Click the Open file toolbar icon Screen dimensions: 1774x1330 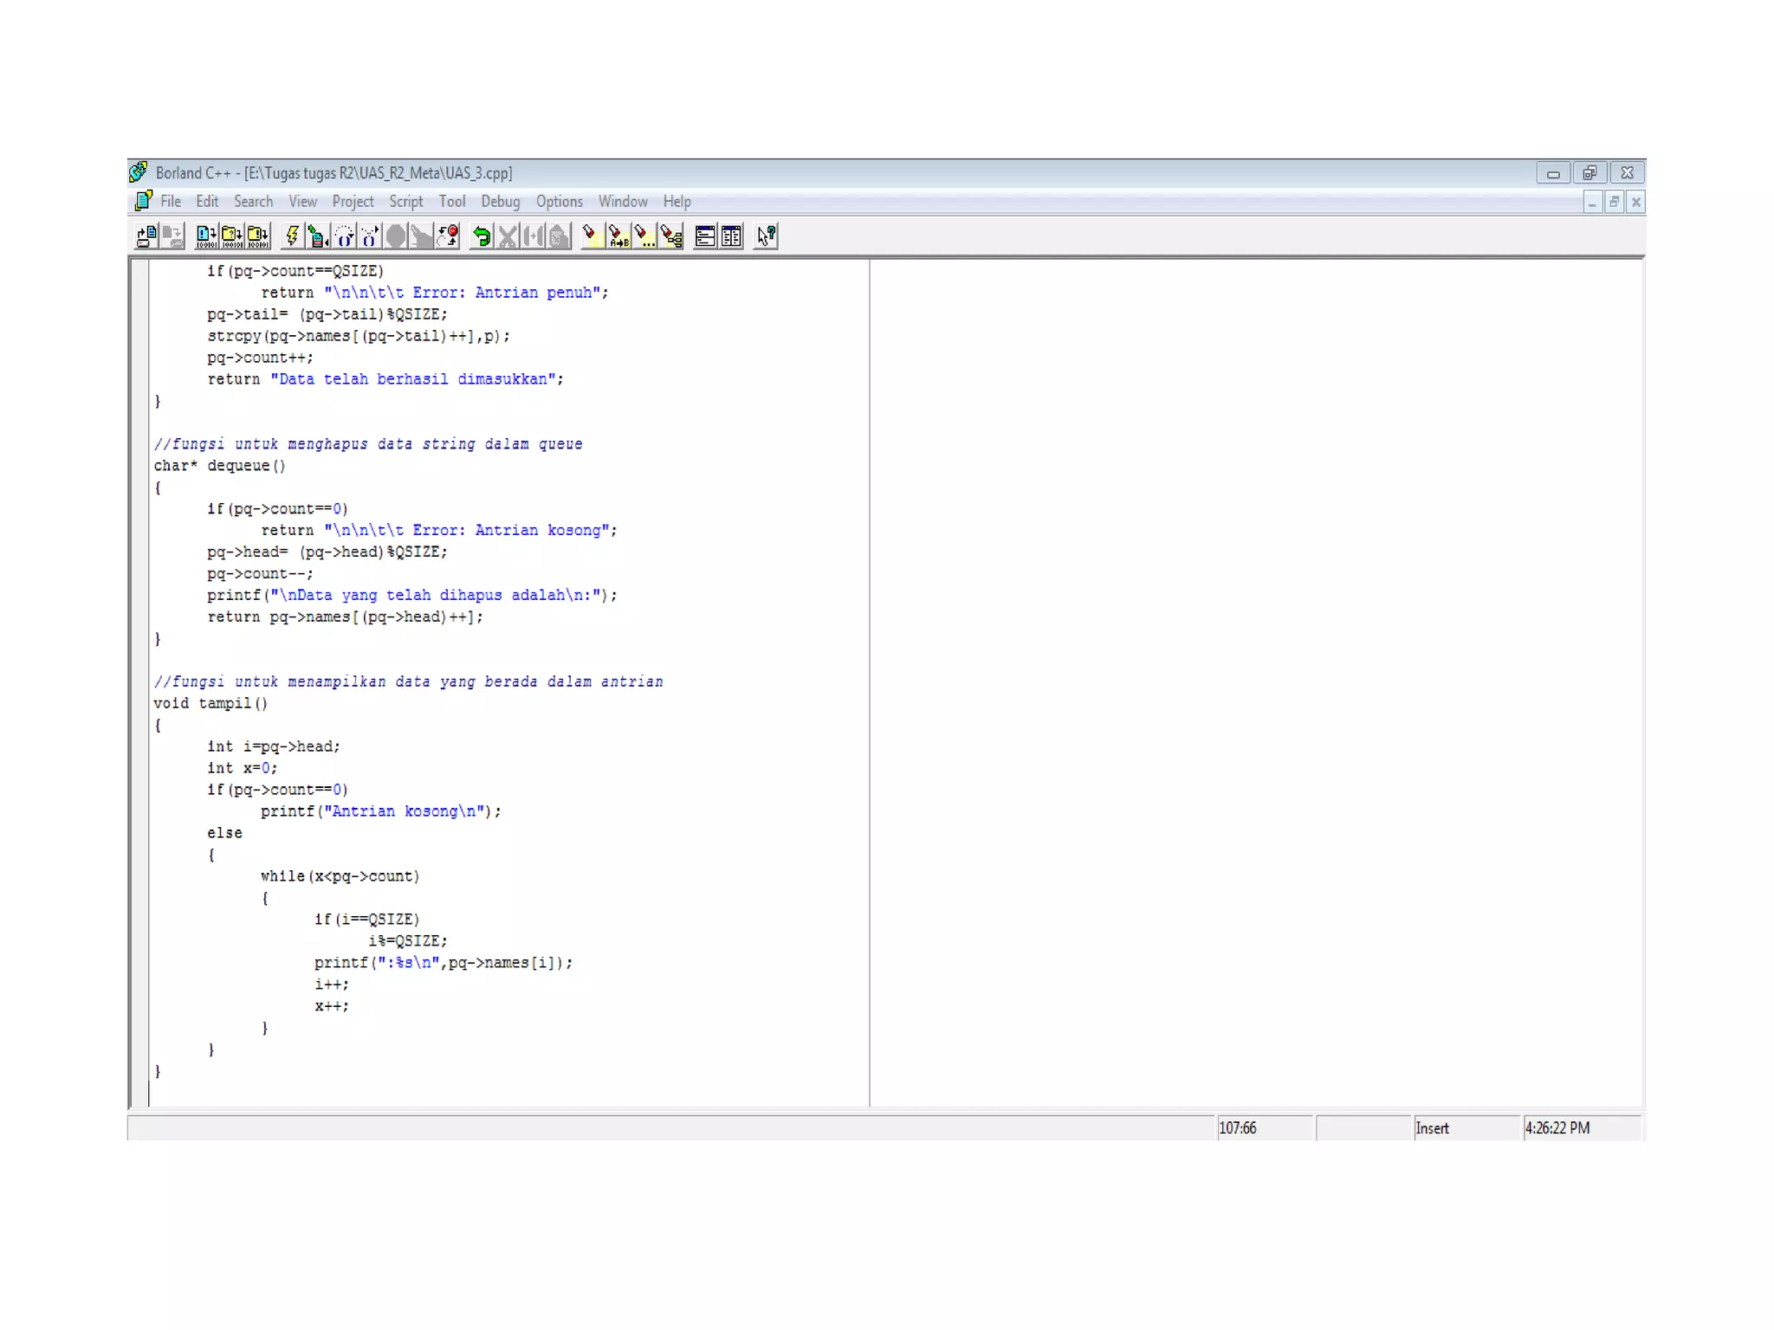click(146, 236)
